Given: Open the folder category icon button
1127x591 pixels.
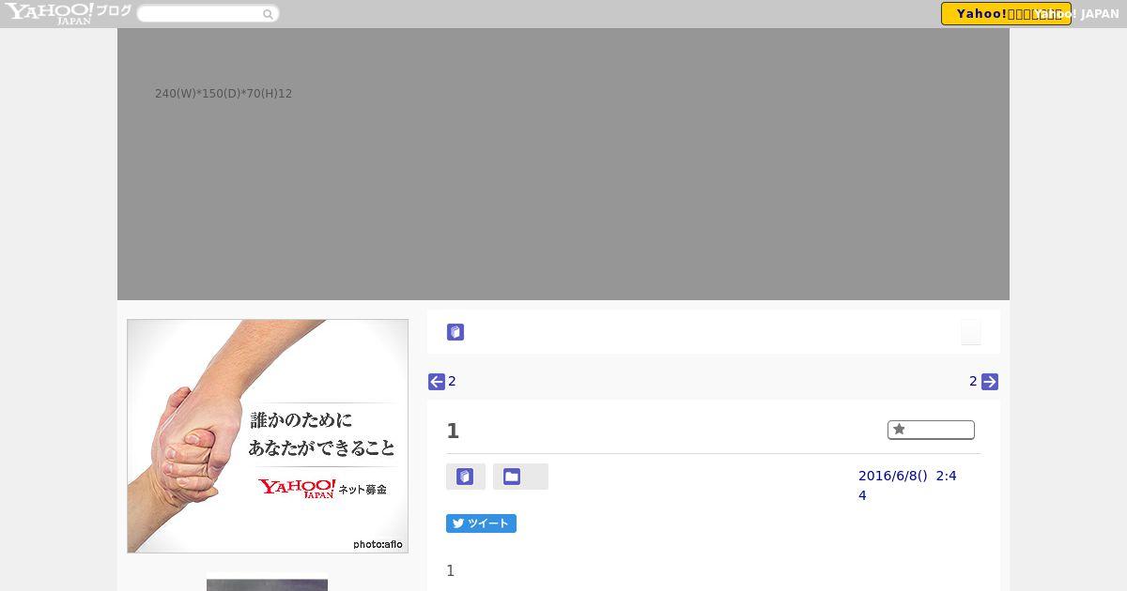Looking at the screenshot, I should (x=520, y=477).
